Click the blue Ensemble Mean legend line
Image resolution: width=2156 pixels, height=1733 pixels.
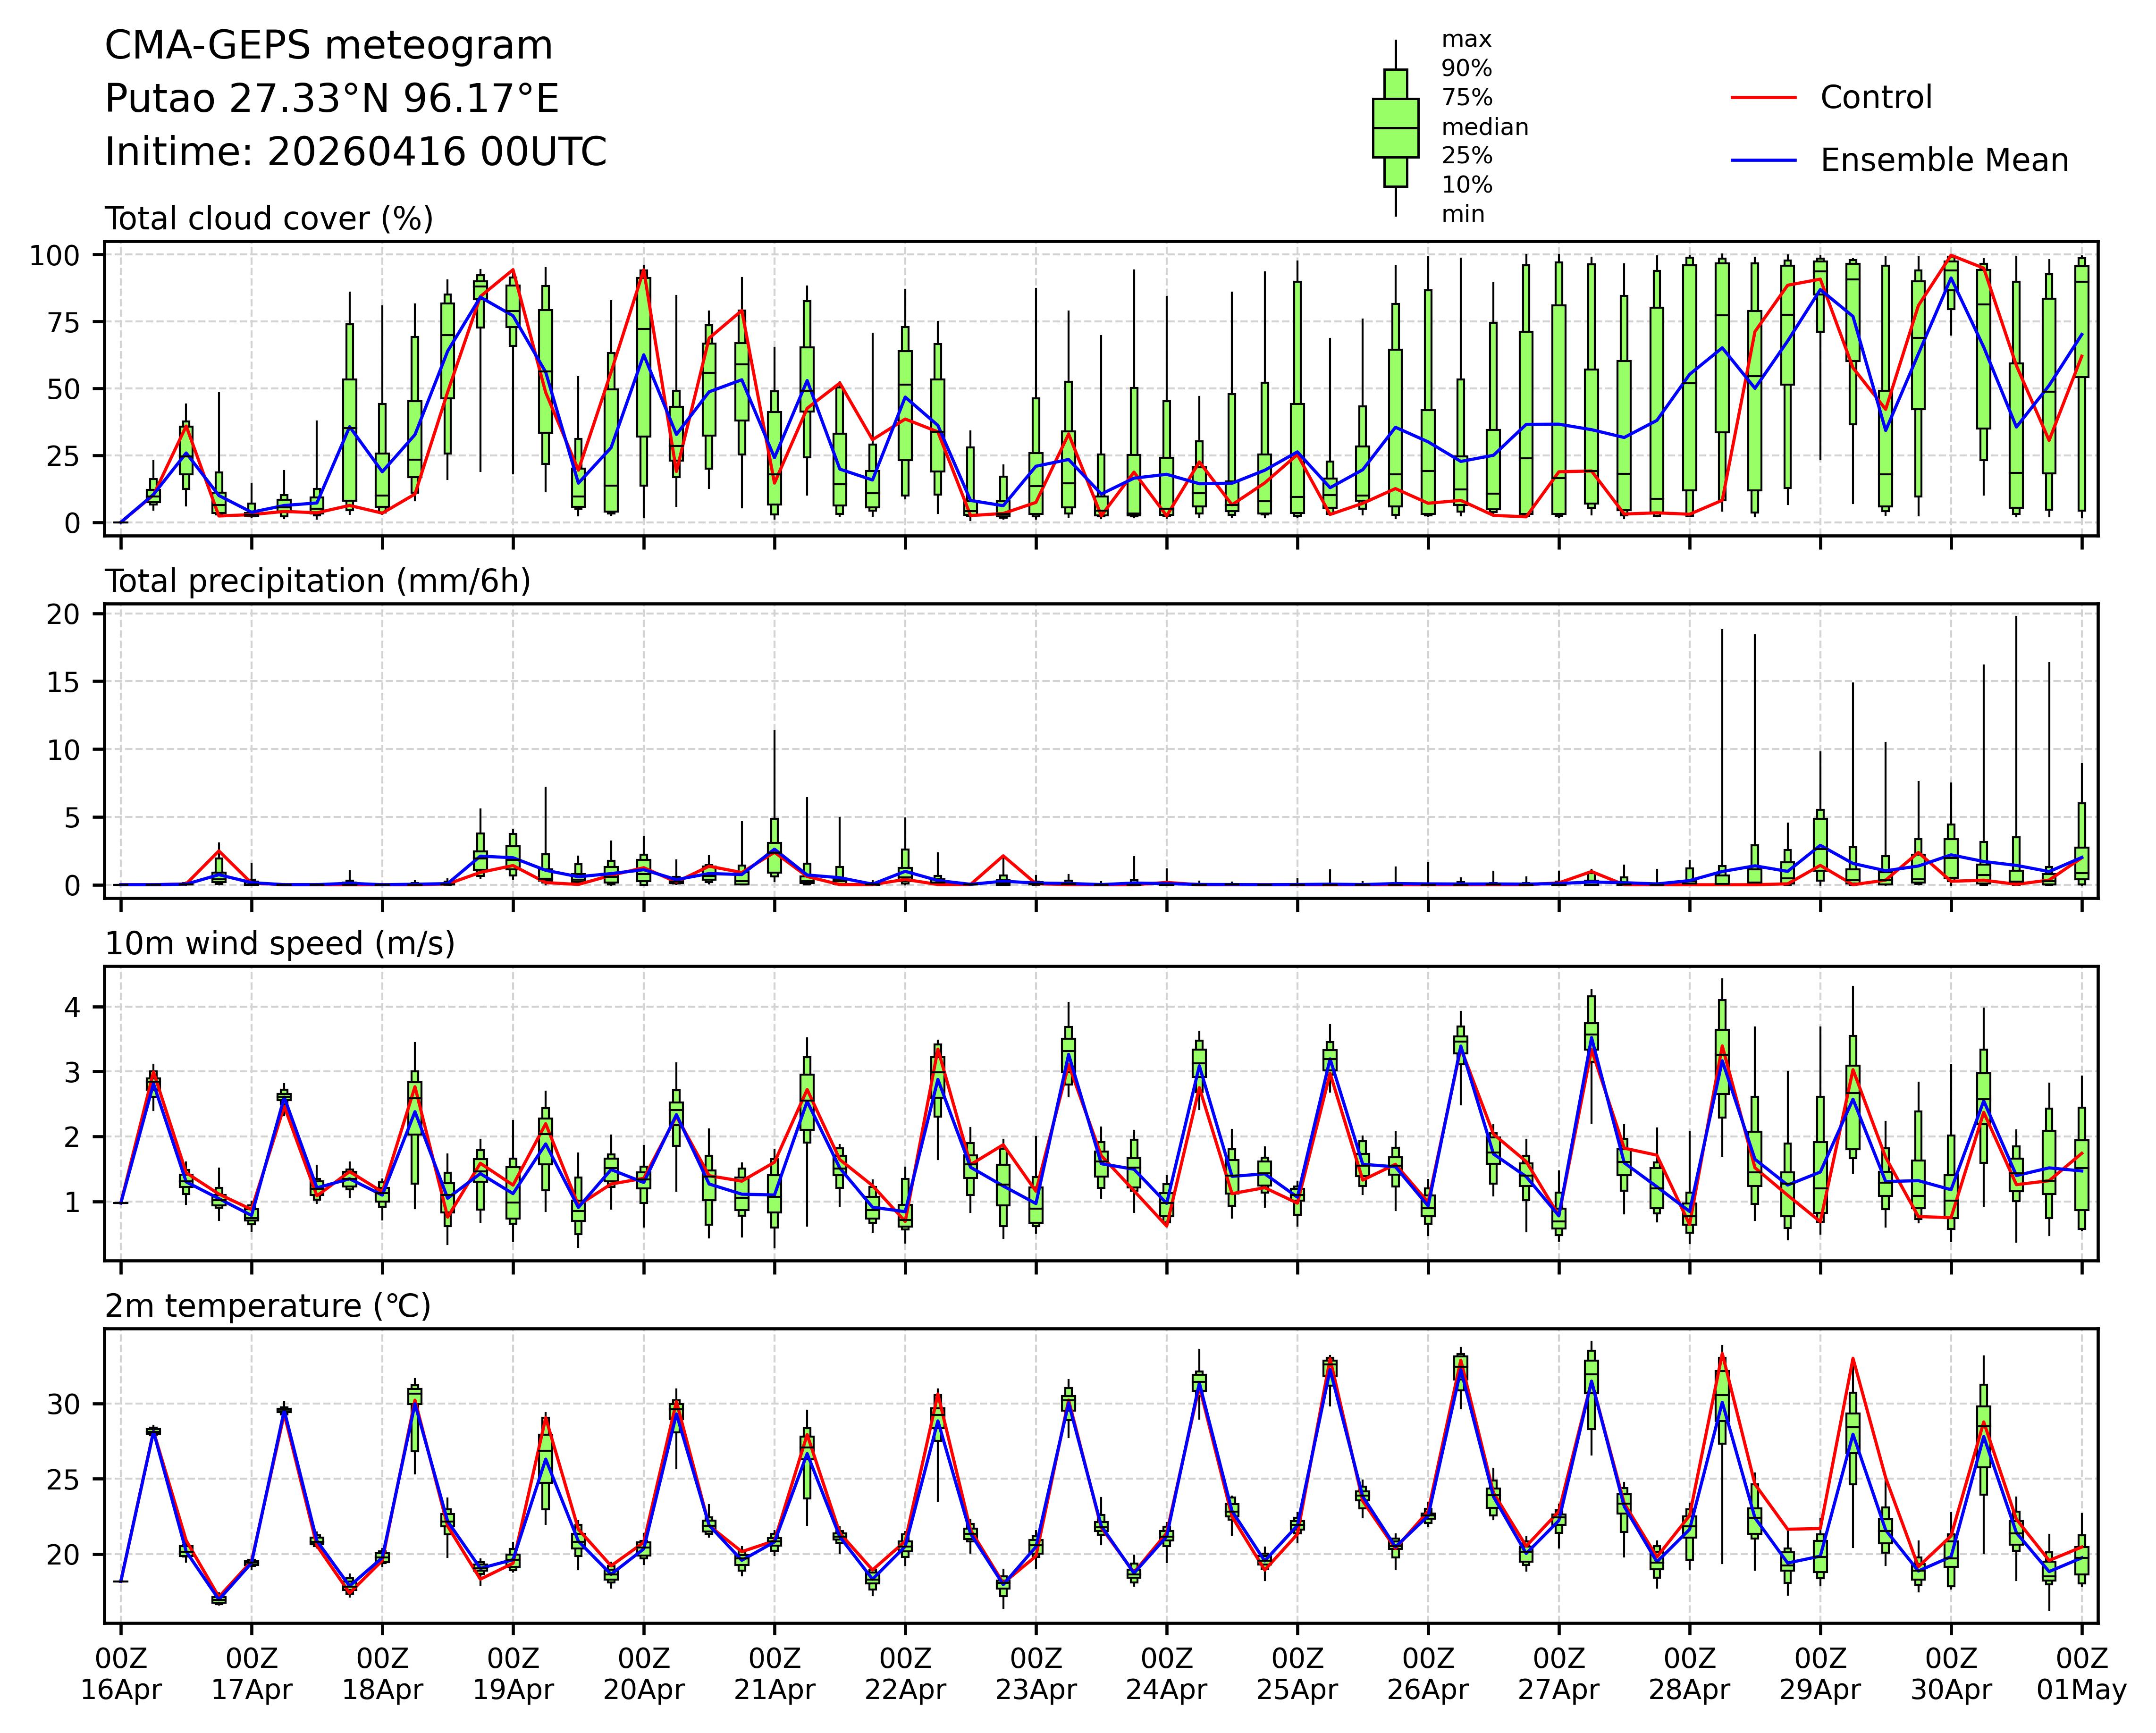pyautogui.click(x=1764, y=161)
